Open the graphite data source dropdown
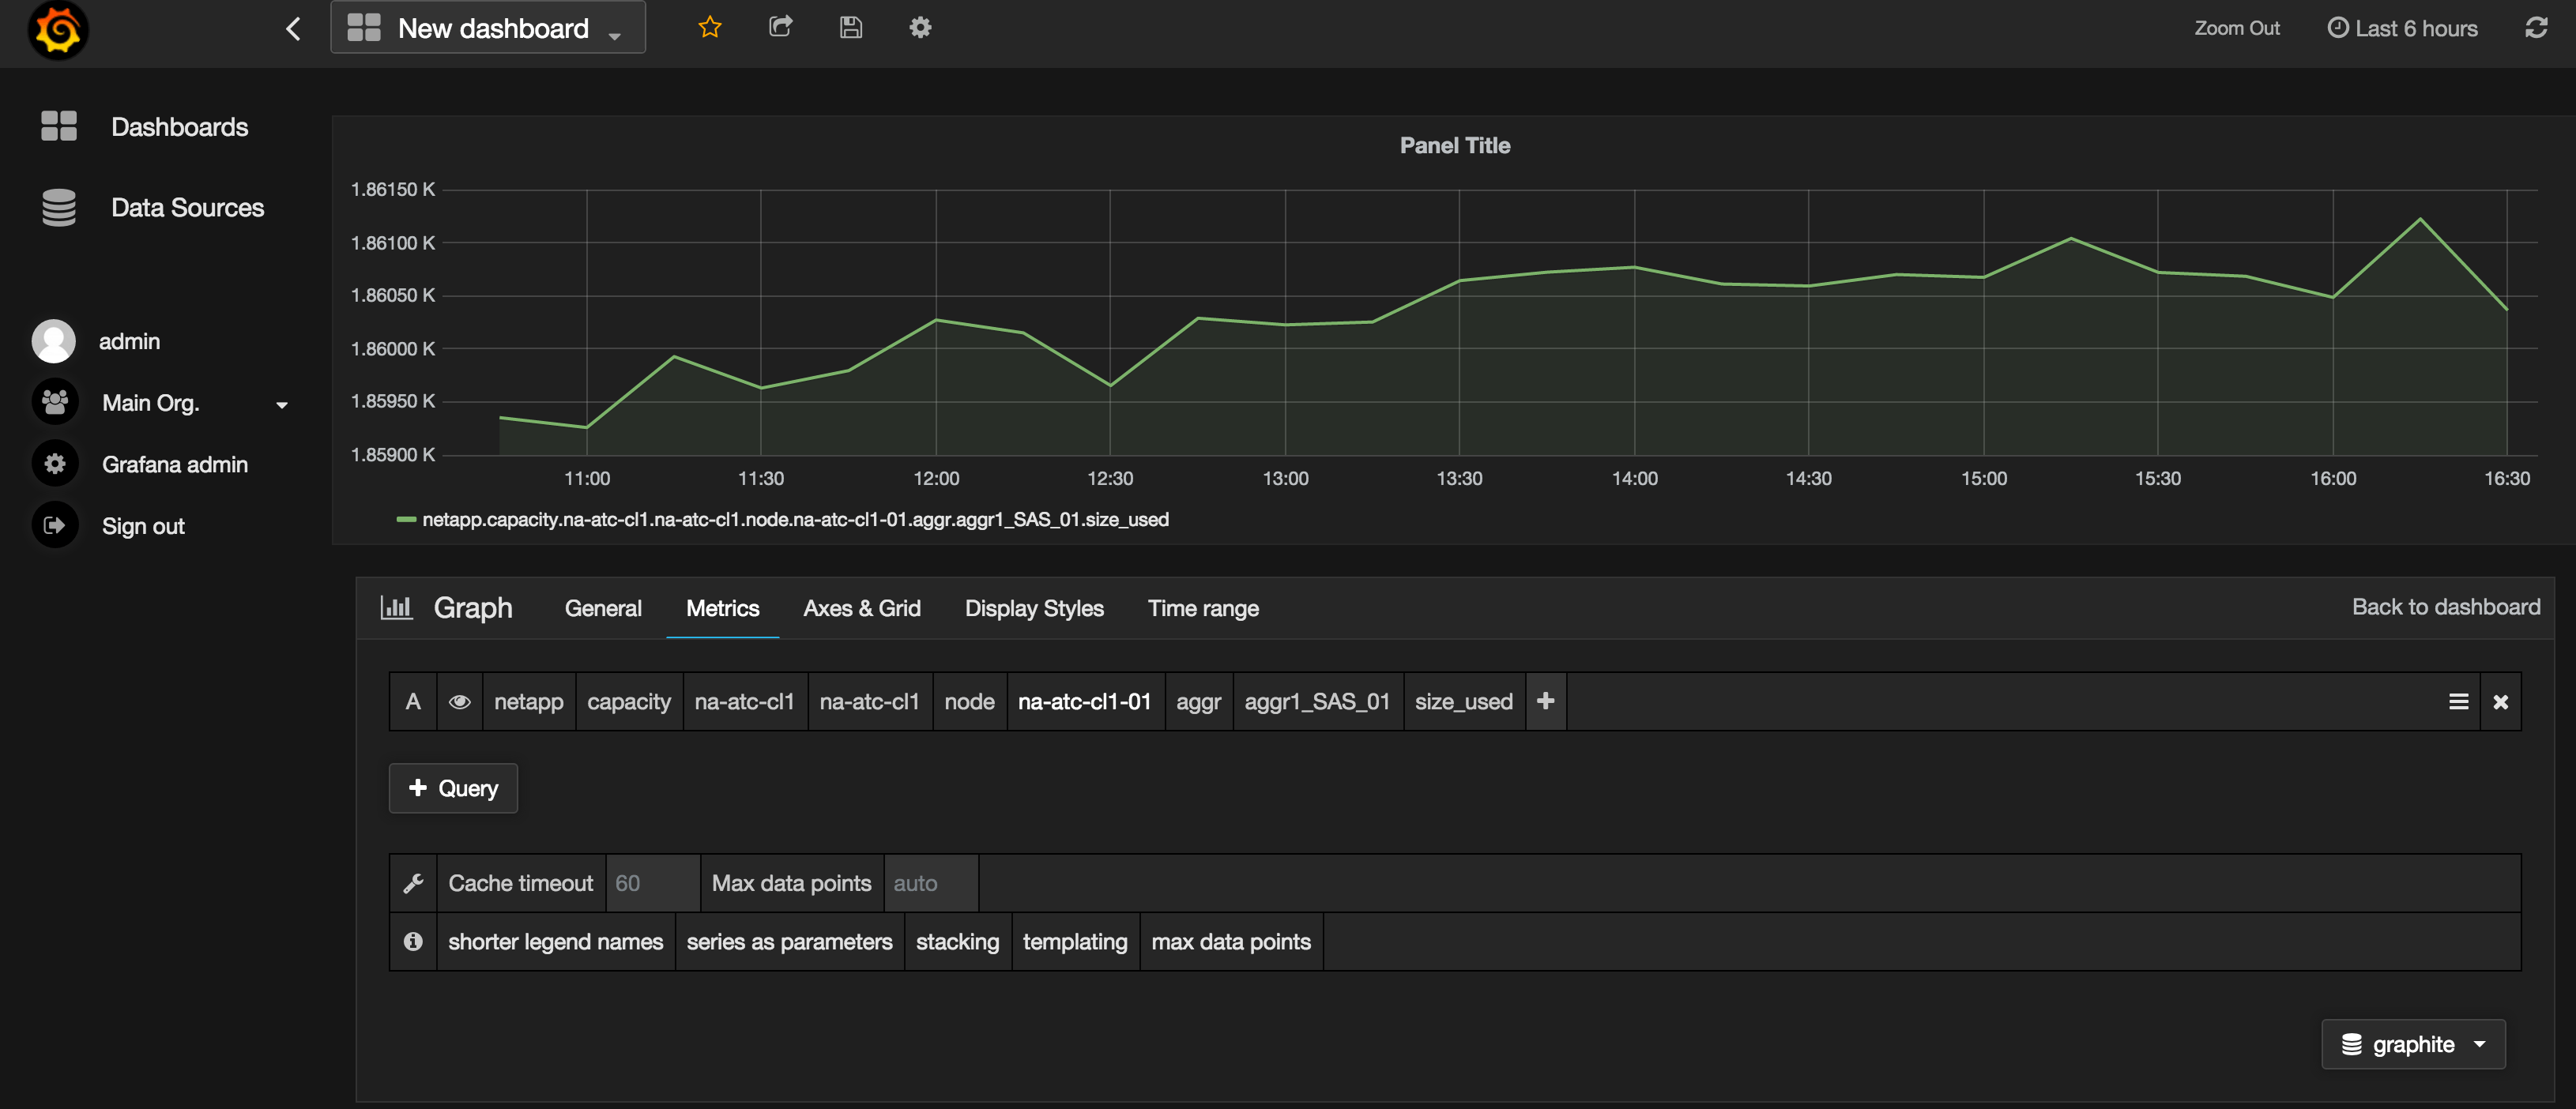2576x1109 pixels. click(x=2413, y=1043)
